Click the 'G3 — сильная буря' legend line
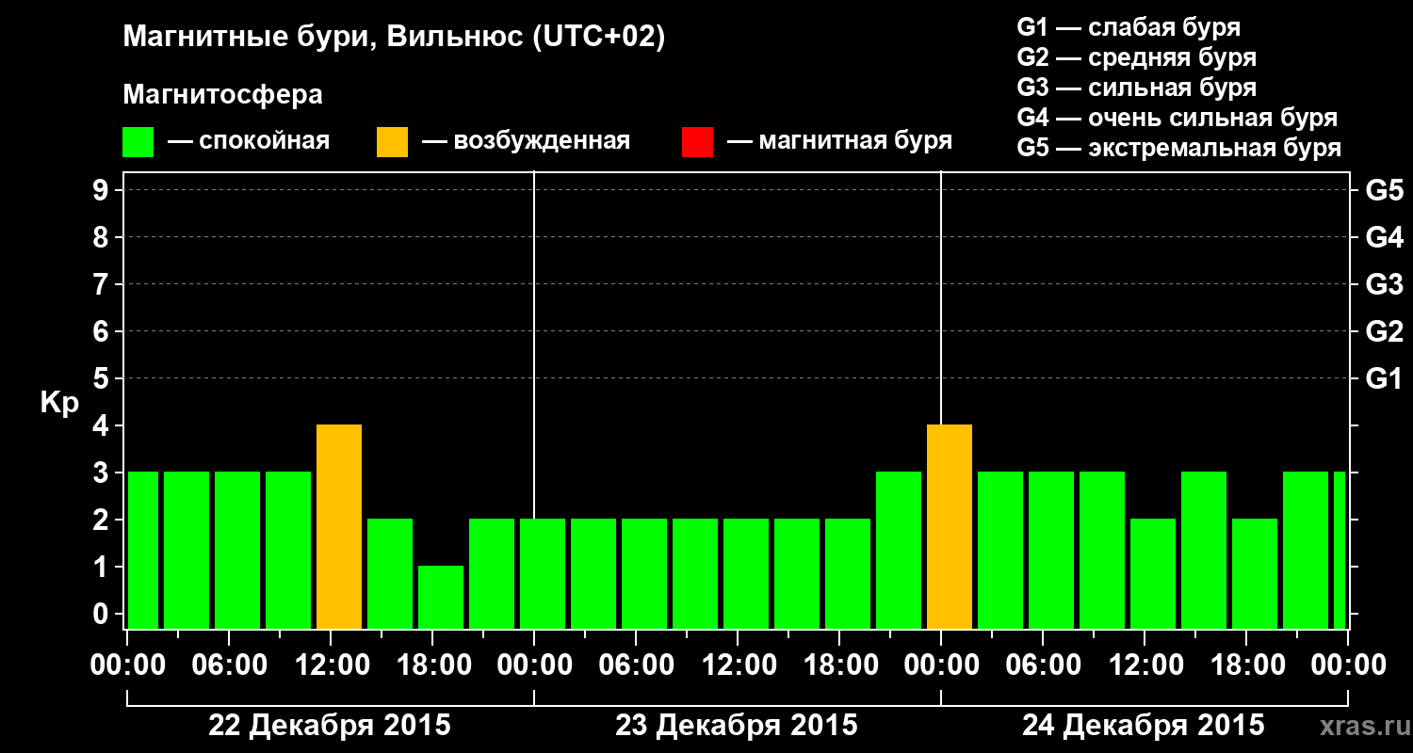The width and height of the screenshot is (1413, 753). 1136,88
